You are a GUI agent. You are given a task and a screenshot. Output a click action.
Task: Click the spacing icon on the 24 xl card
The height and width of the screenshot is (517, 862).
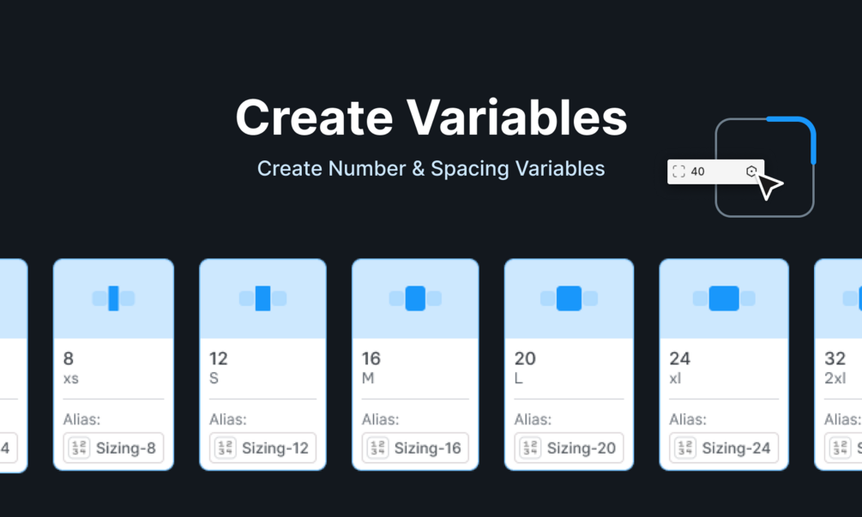[724, 298]
